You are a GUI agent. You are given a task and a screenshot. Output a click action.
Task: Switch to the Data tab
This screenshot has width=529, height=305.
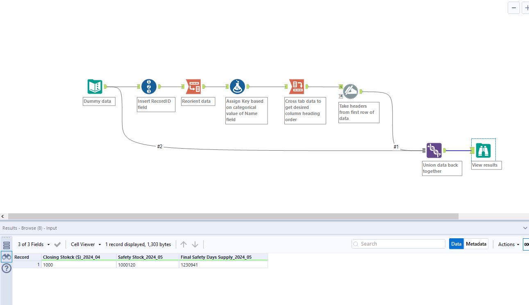coord(456,244)
